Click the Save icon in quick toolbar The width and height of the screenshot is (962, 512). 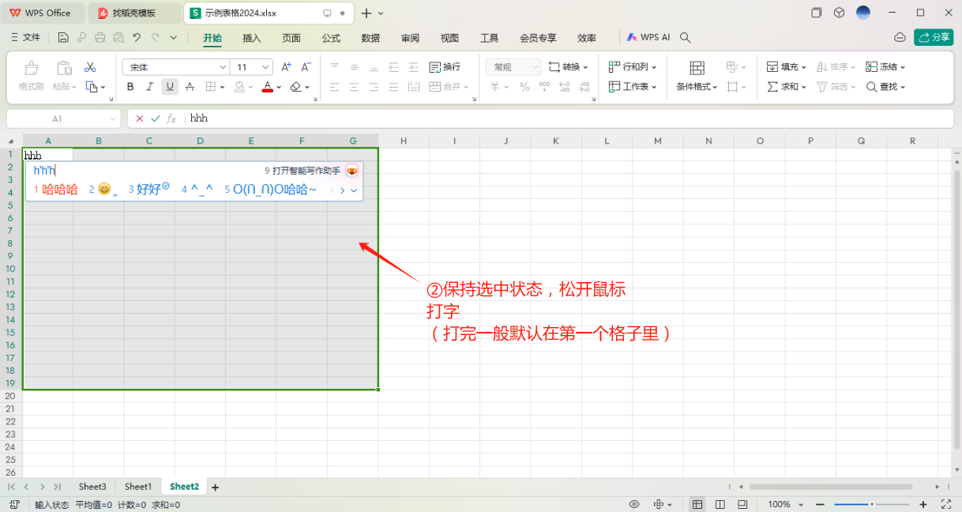63,37
